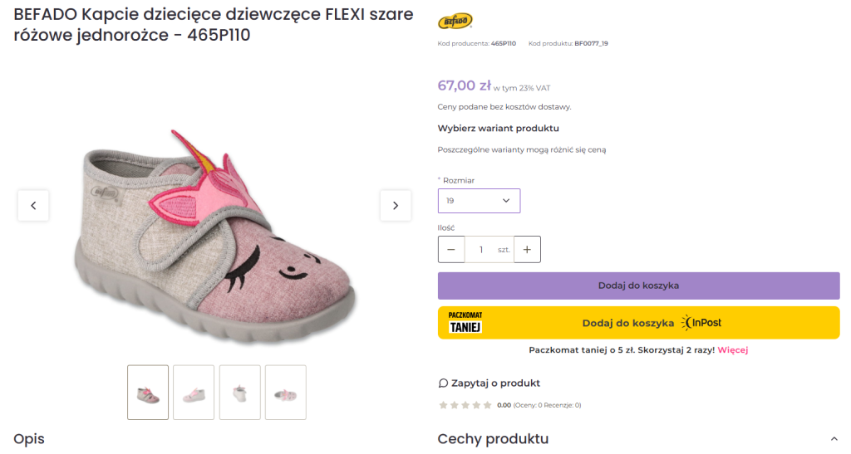Click the main slipper product image
The width and height of the screenshot is (851, 454).
point(214,237)
